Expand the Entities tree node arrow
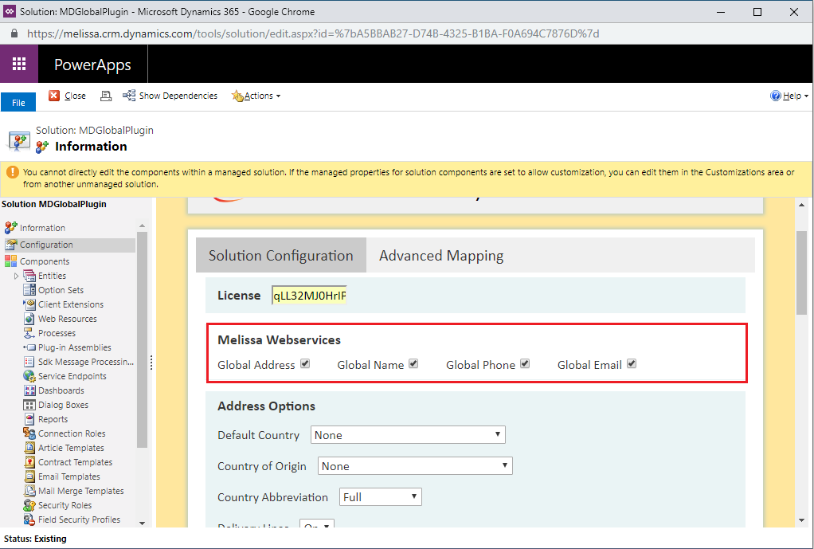 16,276
